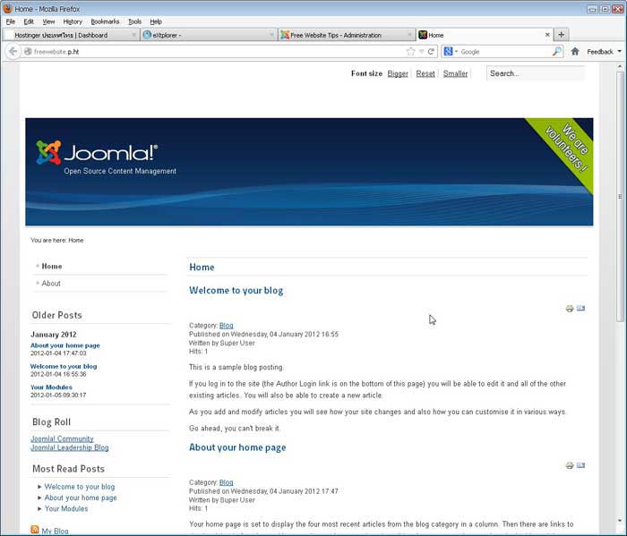The image size is (627, 536).
Task: Bookmark this page with the star icon
Action: point(410,52)
